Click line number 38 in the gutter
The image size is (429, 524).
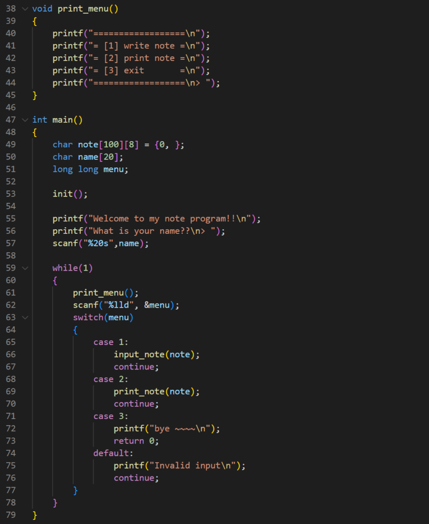pos(11,9)
